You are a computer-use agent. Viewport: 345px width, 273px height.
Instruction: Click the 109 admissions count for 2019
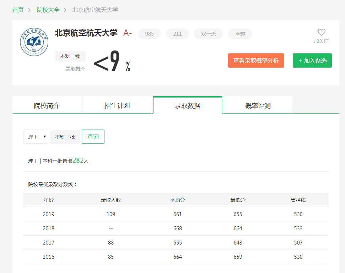(111, 214)
